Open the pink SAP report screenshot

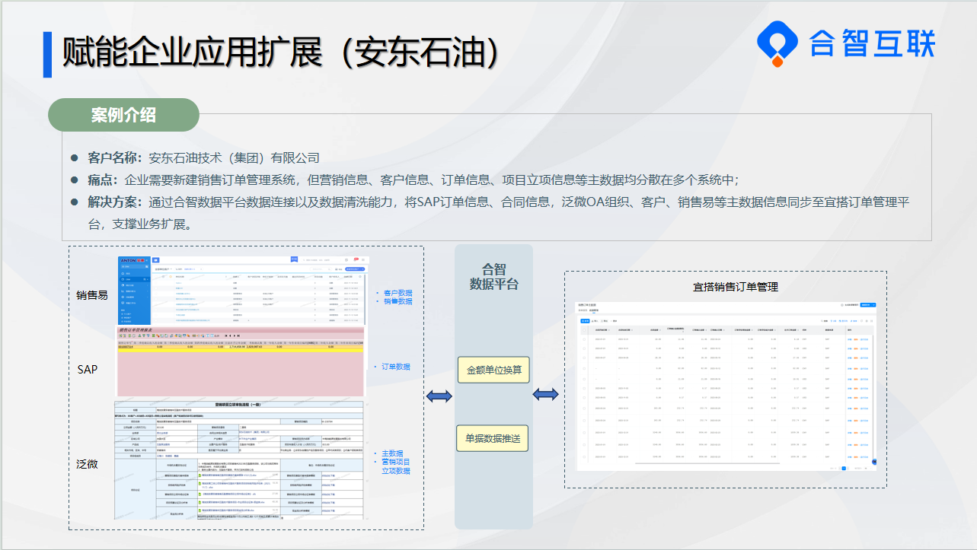pos(241,362)
